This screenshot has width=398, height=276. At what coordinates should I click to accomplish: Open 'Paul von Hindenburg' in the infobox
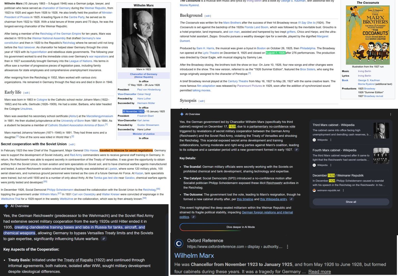[149, 90]
